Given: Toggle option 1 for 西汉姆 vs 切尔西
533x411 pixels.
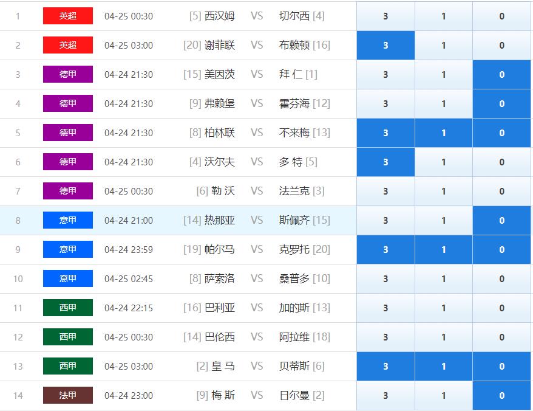Looking at the screenshot, I should 444,16.
